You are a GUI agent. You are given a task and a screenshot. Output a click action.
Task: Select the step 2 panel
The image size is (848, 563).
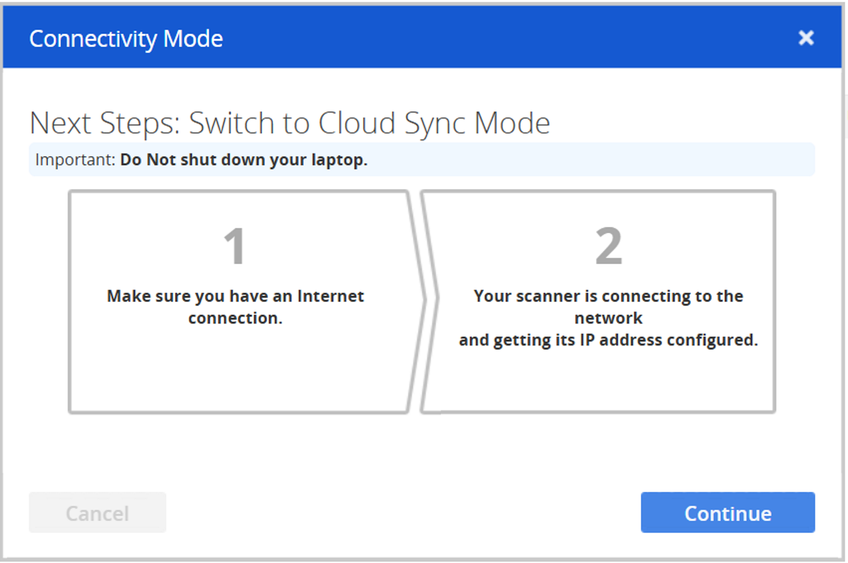pos(607,378)
